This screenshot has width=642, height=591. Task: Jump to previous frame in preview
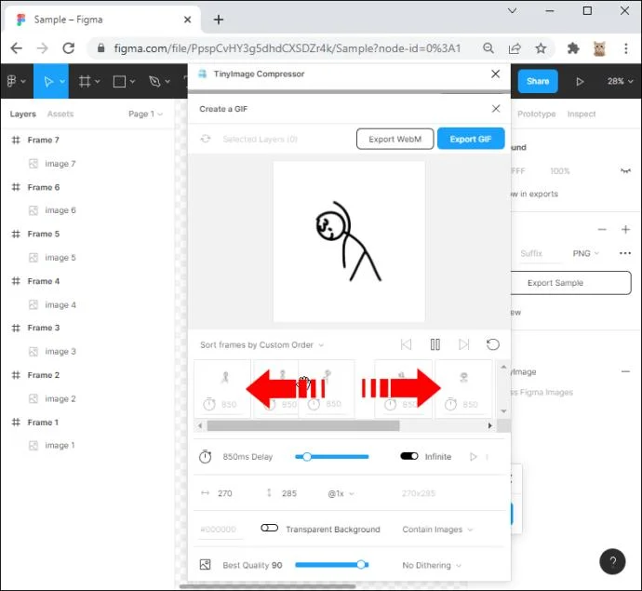(x=406, y=344)
